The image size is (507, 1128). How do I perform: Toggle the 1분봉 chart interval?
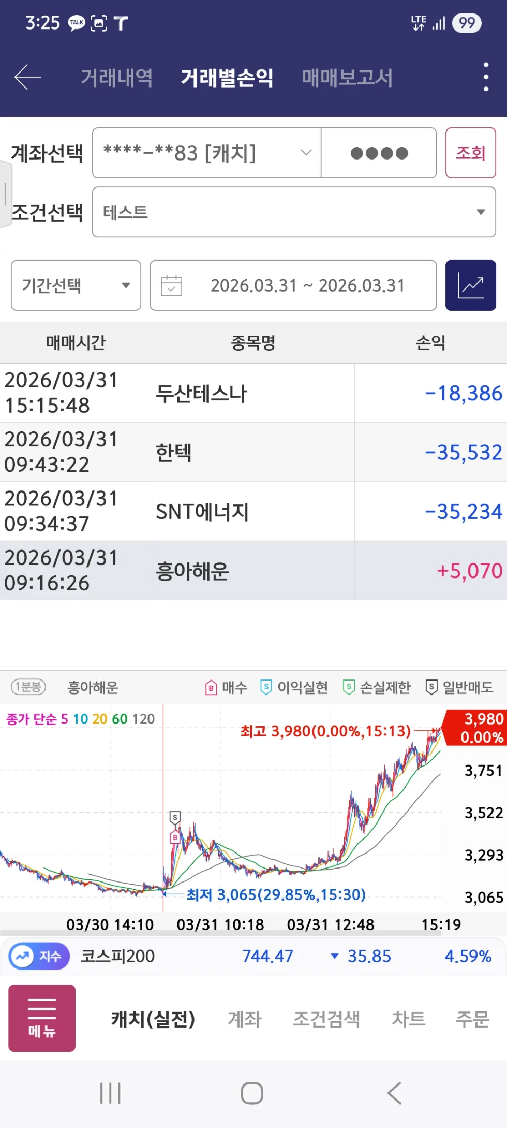click(x=28, y=687)
